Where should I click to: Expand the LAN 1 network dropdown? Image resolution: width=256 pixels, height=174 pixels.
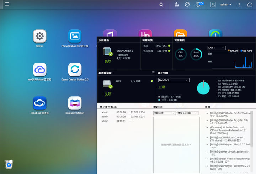216,48
